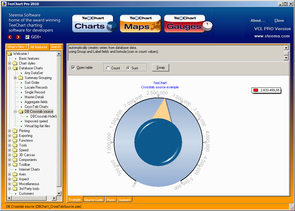Click the Exporting folder icon
Image resolution: width=295 pixels, height=211 pixels.
[x=15, y=136]
